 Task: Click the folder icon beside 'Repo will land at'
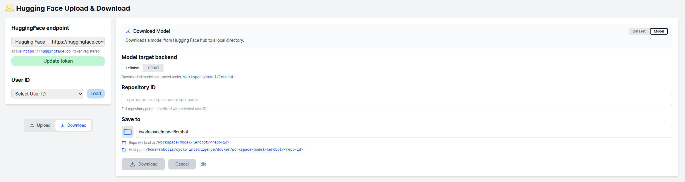point(124,143)
